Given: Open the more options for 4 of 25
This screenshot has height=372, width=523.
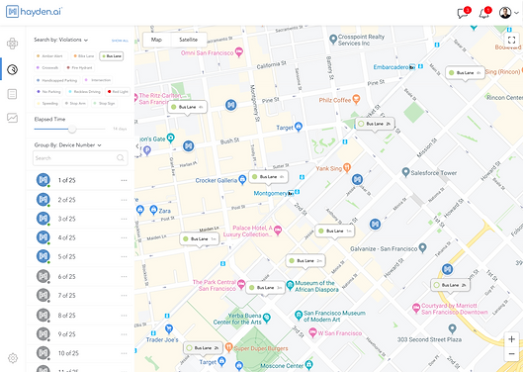Looking at the screenshot, I should click(125, 237).
